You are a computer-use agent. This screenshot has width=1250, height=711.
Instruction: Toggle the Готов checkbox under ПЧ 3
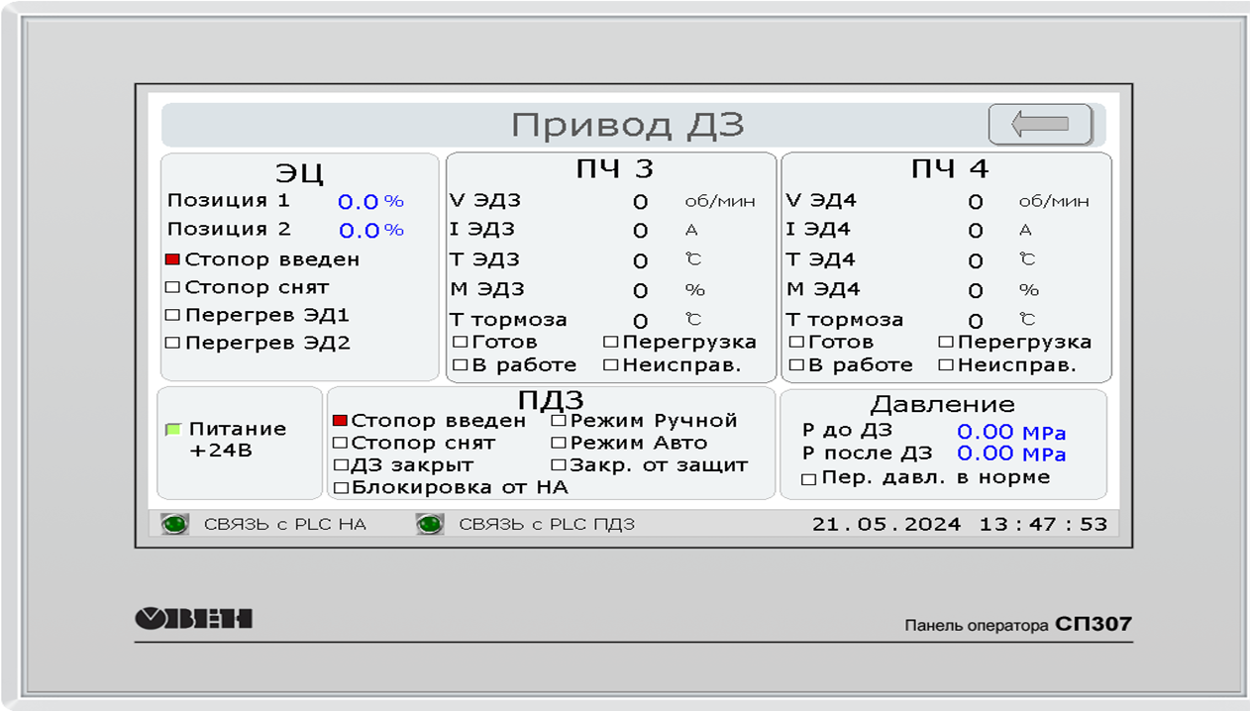(x=460, y=343)
